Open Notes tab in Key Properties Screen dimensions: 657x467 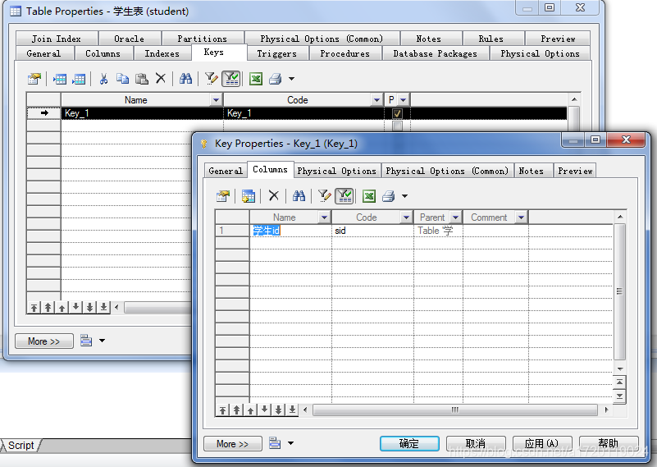coord(532,171)
